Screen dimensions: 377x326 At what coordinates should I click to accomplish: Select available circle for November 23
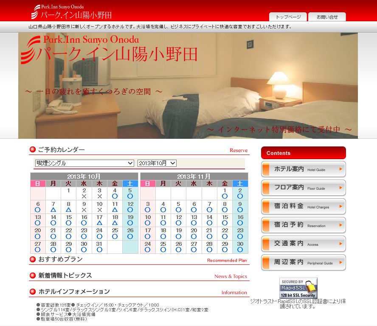coord(240,236)
